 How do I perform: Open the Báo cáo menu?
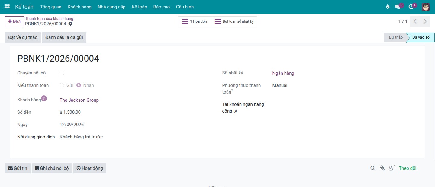point(162,7)
